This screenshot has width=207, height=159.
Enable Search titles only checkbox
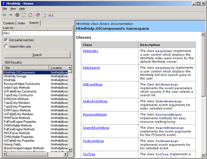(x=6, y=46)
